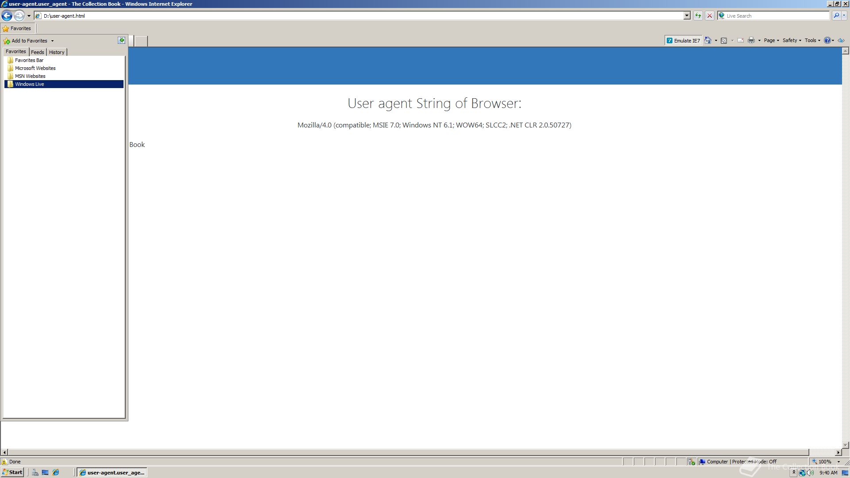
Task: Click the 100% zoom level button
Action: 822,462
